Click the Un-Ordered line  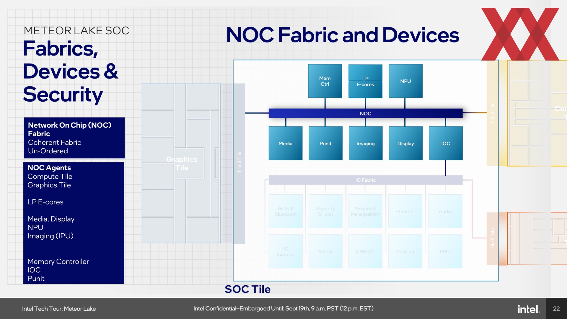click(x=48, y=151)
